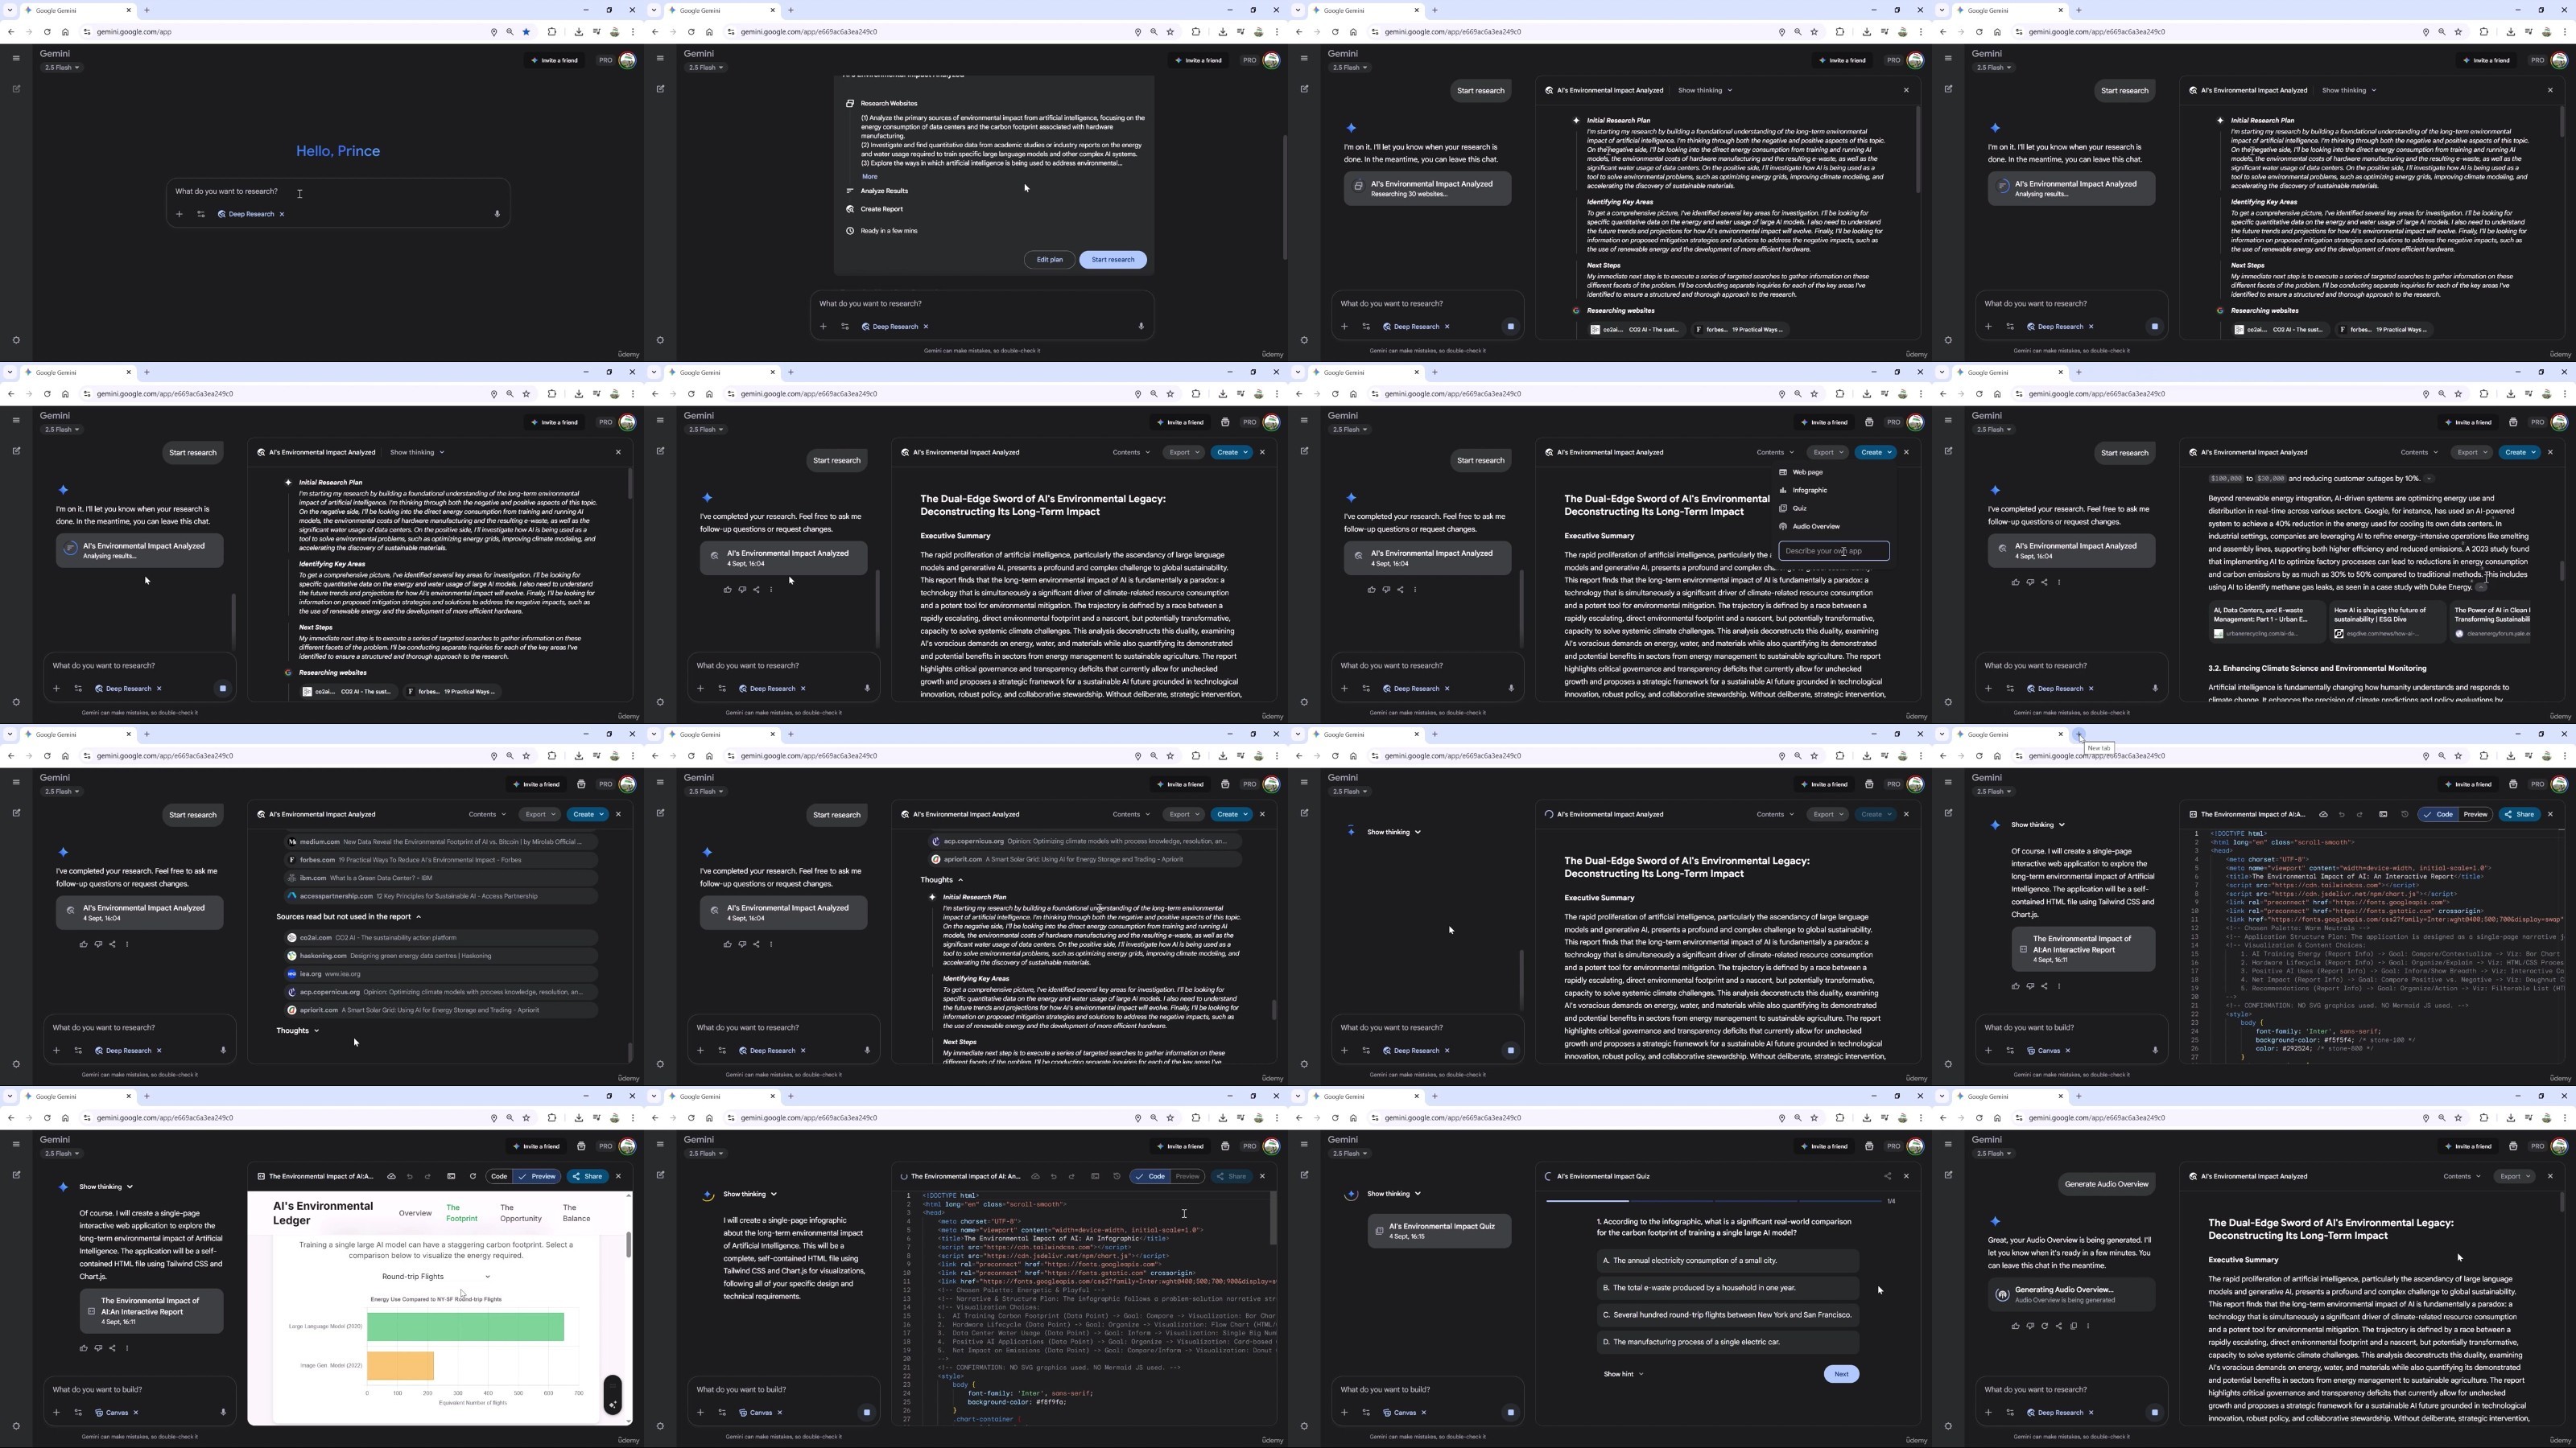Collapse expanded Thoughts above Initial Research Plan
This screenshot has height=1448, width=2576.
click(942, 880)
